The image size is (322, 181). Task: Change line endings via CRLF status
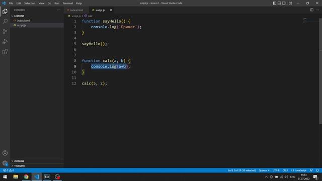click(x=285, y=170)
